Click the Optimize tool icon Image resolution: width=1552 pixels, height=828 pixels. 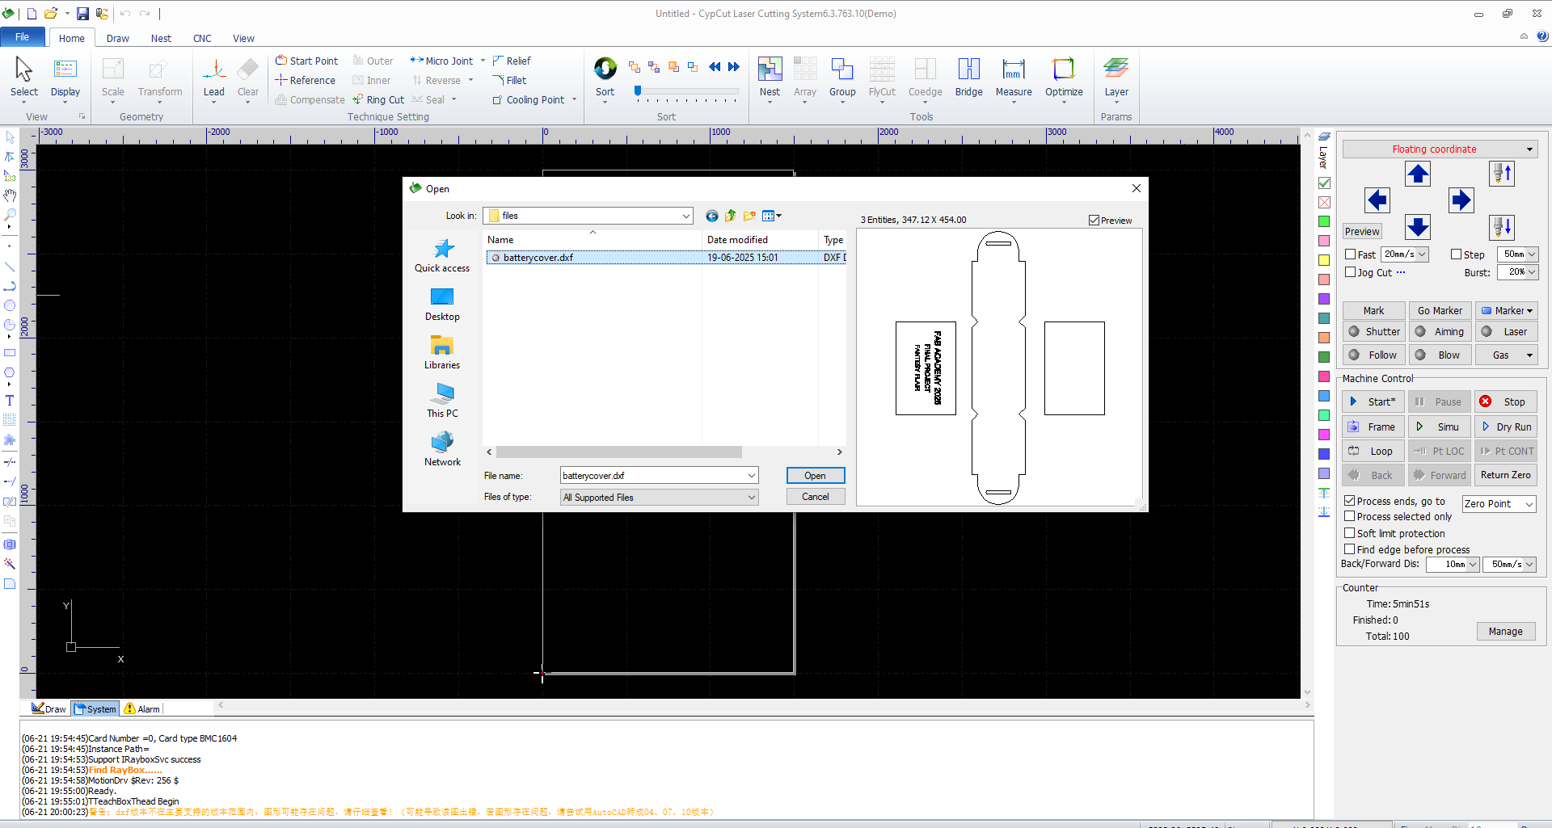[1064, 78]
